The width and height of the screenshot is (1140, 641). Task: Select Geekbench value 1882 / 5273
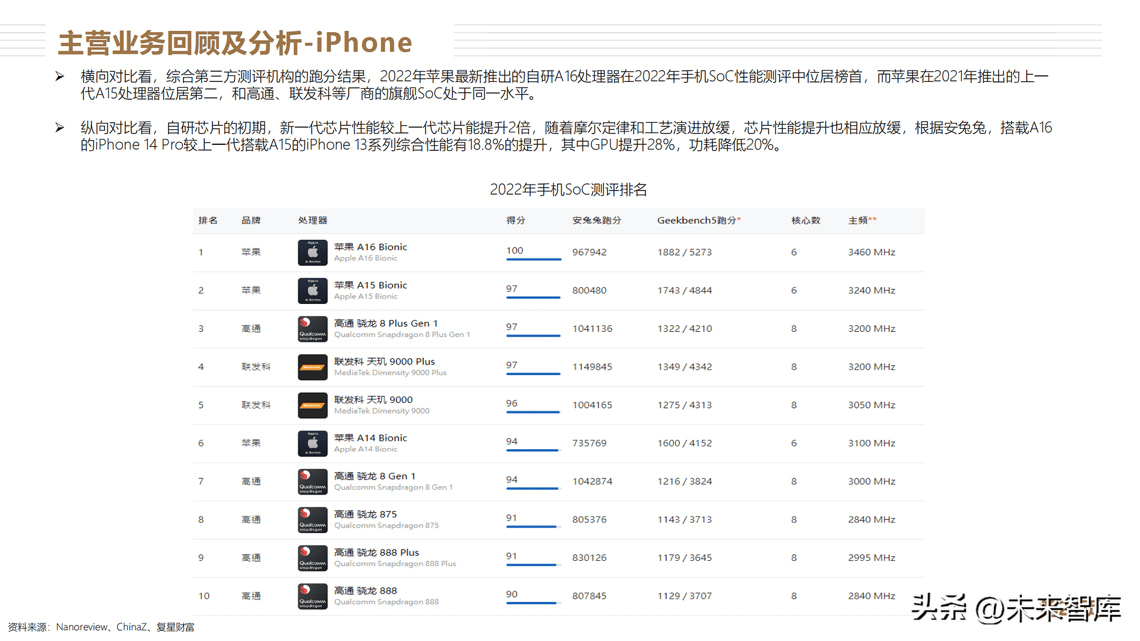685,252
